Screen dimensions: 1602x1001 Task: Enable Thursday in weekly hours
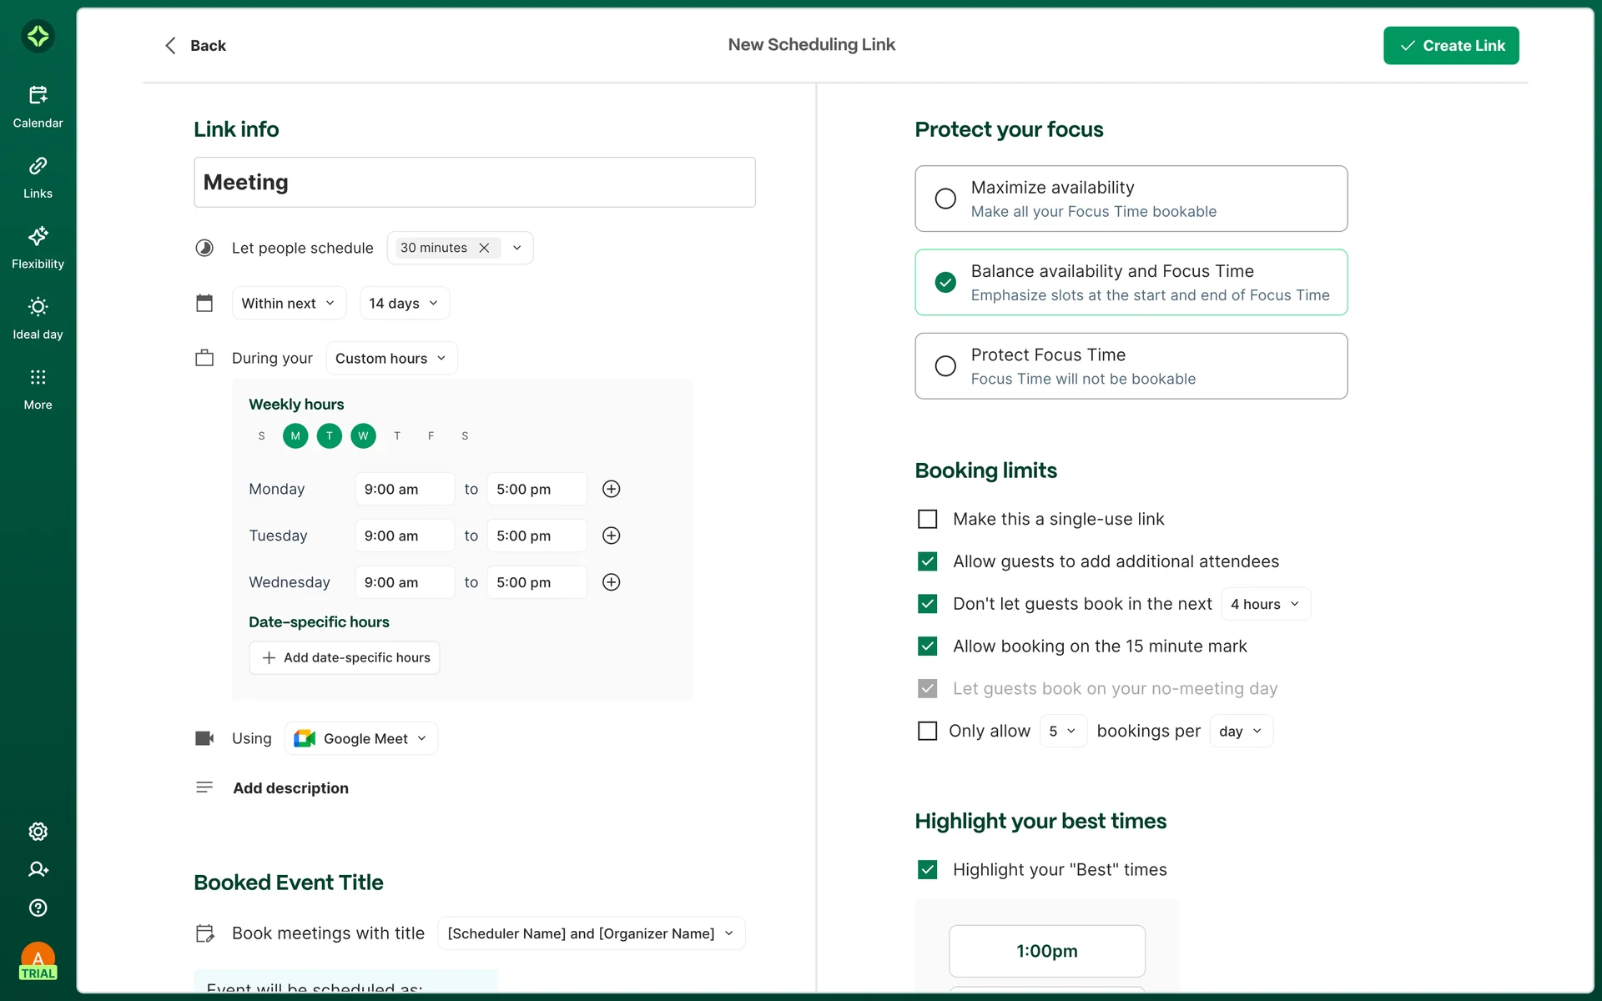pos(397,435)
